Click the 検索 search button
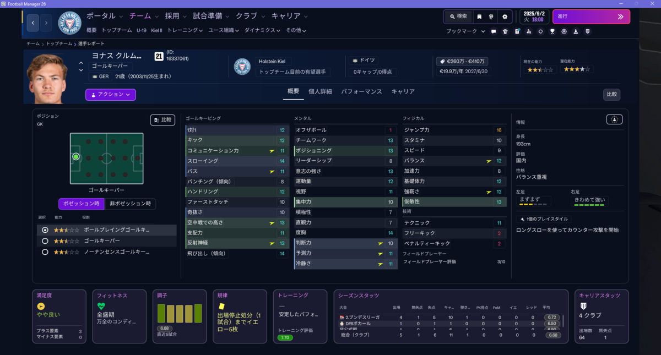Viewport: 661px width, 355px height. [x=458, y=17]
